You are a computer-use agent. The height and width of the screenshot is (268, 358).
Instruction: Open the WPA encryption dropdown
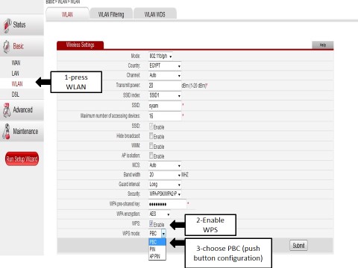(x=160, y=214)
